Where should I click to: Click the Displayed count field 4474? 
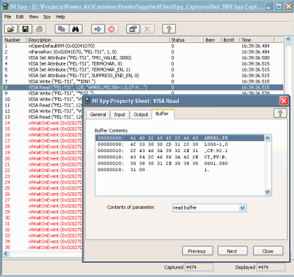(x=271, y=267)
